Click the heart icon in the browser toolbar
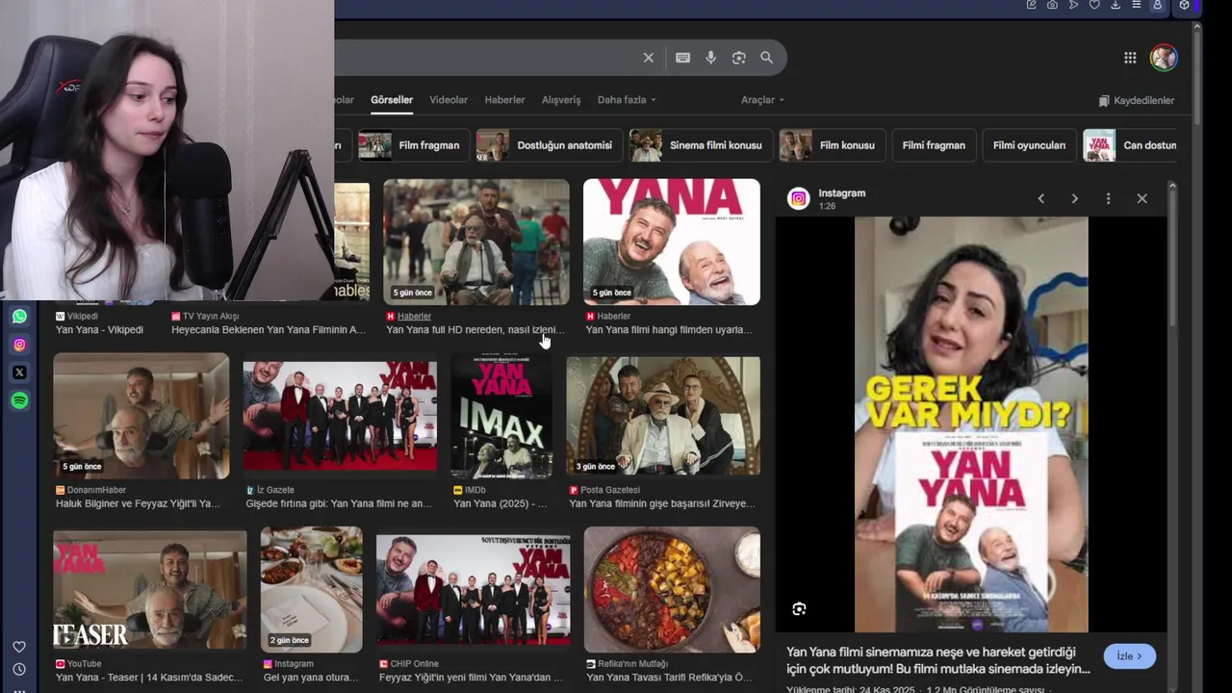 (x=1094, y=5)
